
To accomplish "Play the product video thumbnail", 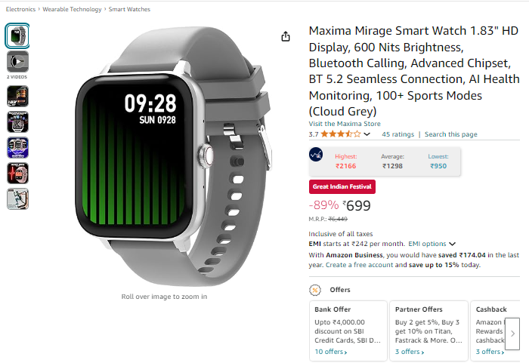I will tap(17, 62).
